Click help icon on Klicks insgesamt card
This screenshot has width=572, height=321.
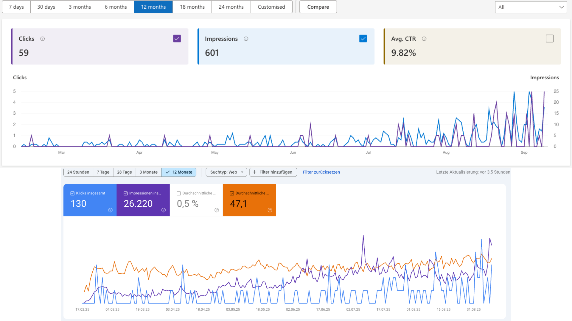coord(110,210)
